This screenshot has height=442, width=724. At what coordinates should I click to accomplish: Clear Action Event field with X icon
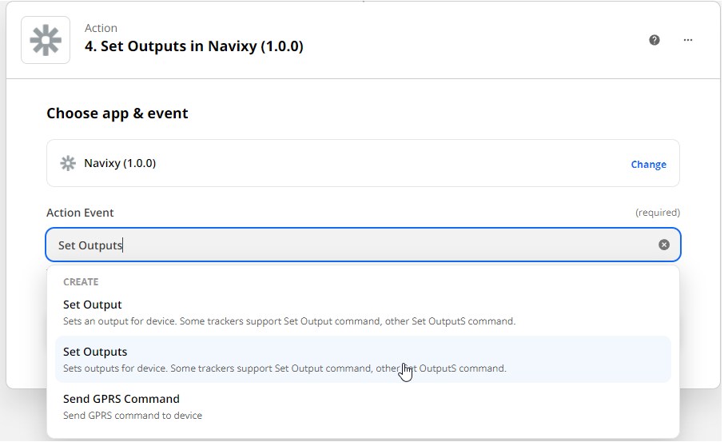[664, 245]
